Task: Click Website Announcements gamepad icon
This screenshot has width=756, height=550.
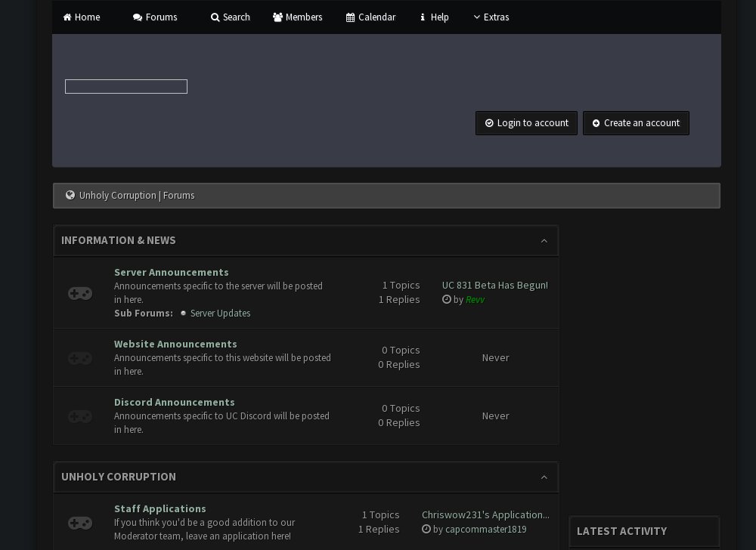Action: (x=80, y=358)
